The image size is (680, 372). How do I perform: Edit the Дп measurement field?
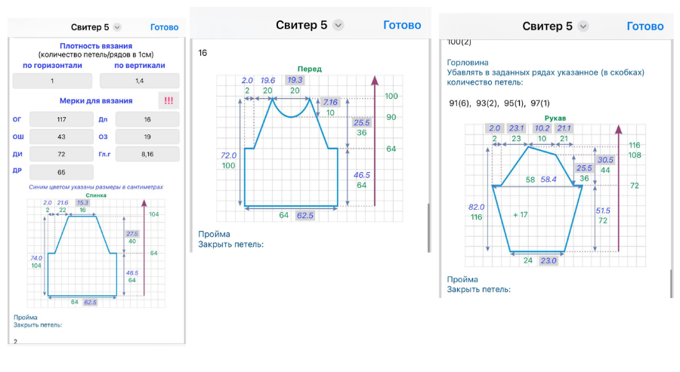tap(147, 119)
